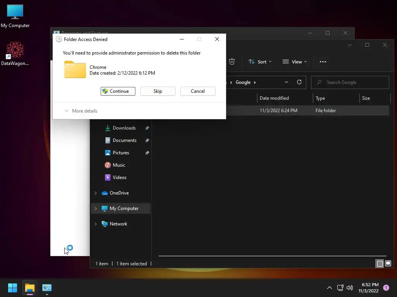397x297 pixels.
Task: Click the DataWagon desktop shortcut
Action: tap(15, 53)
